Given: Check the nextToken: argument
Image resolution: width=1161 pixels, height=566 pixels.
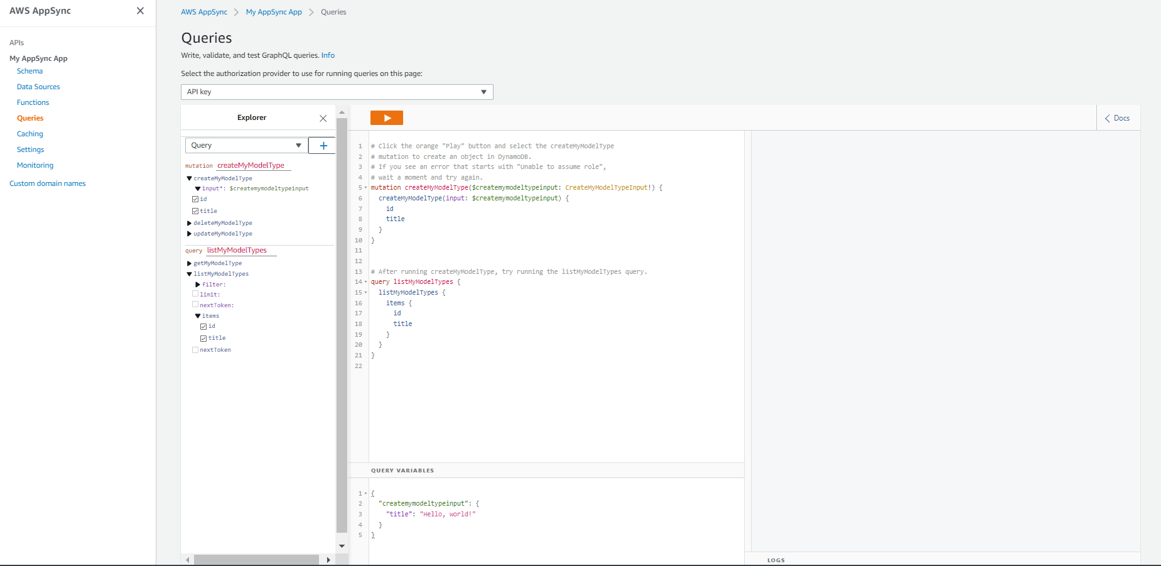Looking at the screenshot, I should (195, 305).
